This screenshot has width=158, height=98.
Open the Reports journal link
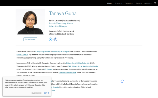point(55,87)
